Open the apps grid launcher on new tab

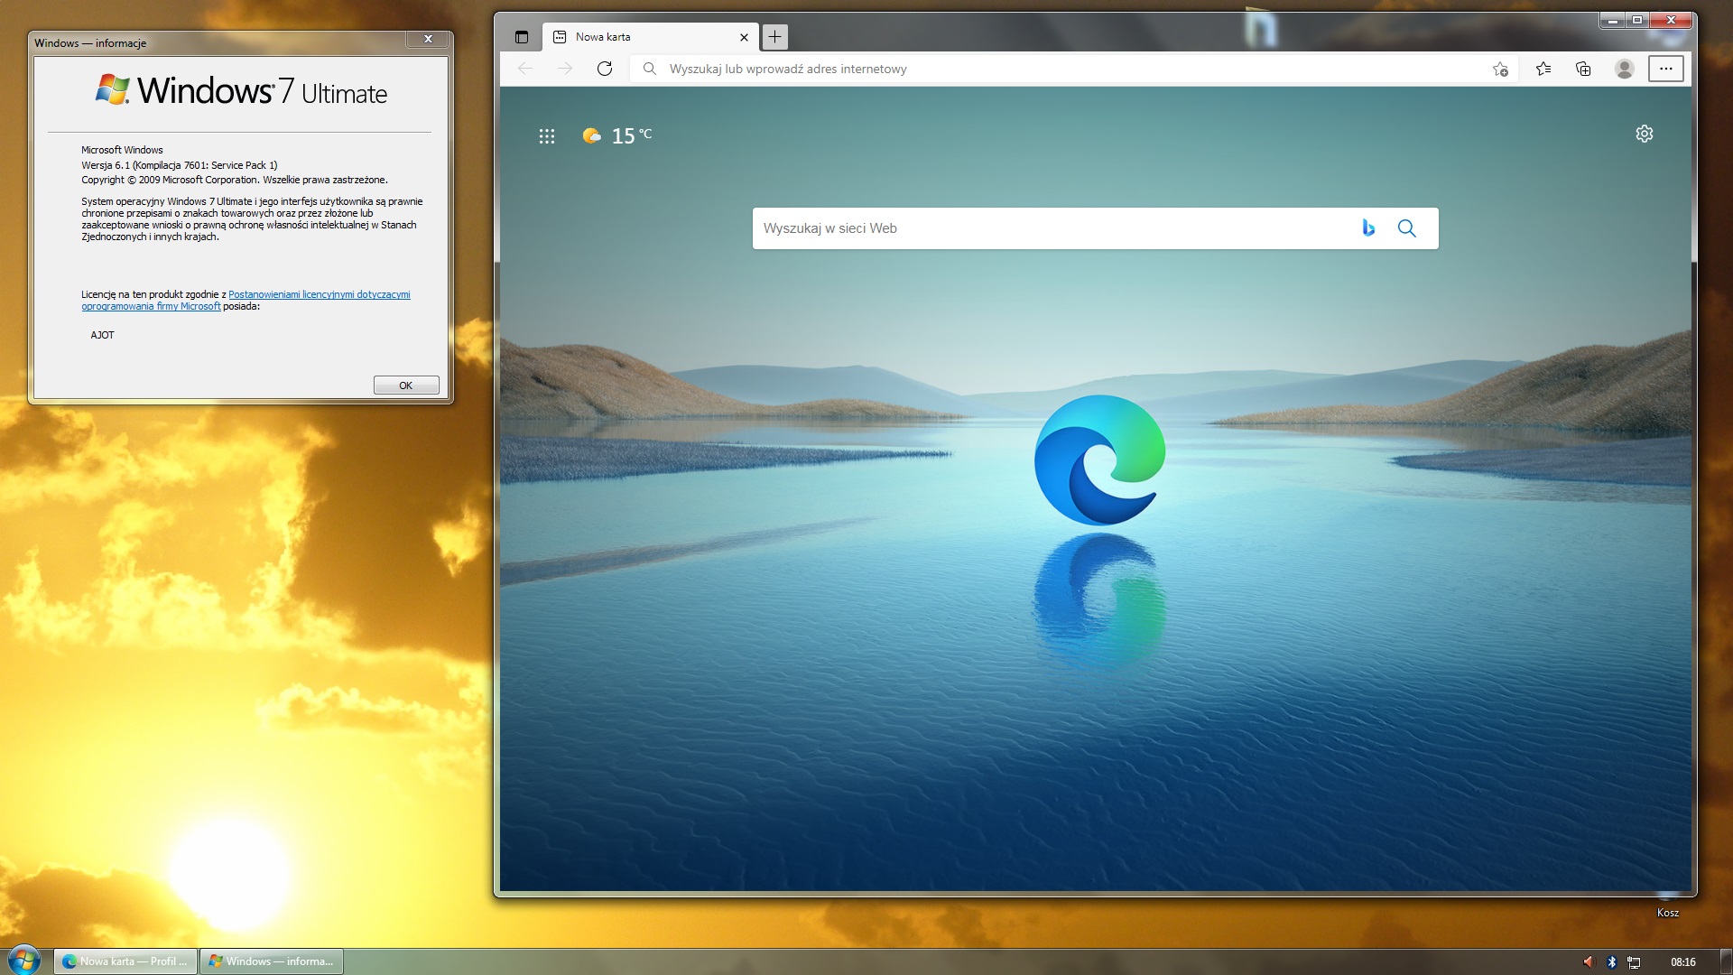pos(547,136)
